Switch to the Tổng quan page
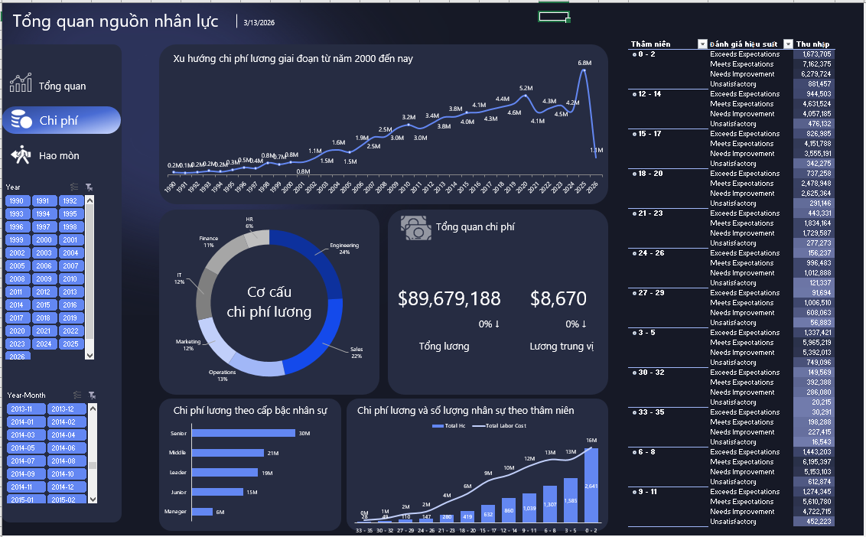Image resolution: width=866 pixels, height=537 pixels. point(62,86)
